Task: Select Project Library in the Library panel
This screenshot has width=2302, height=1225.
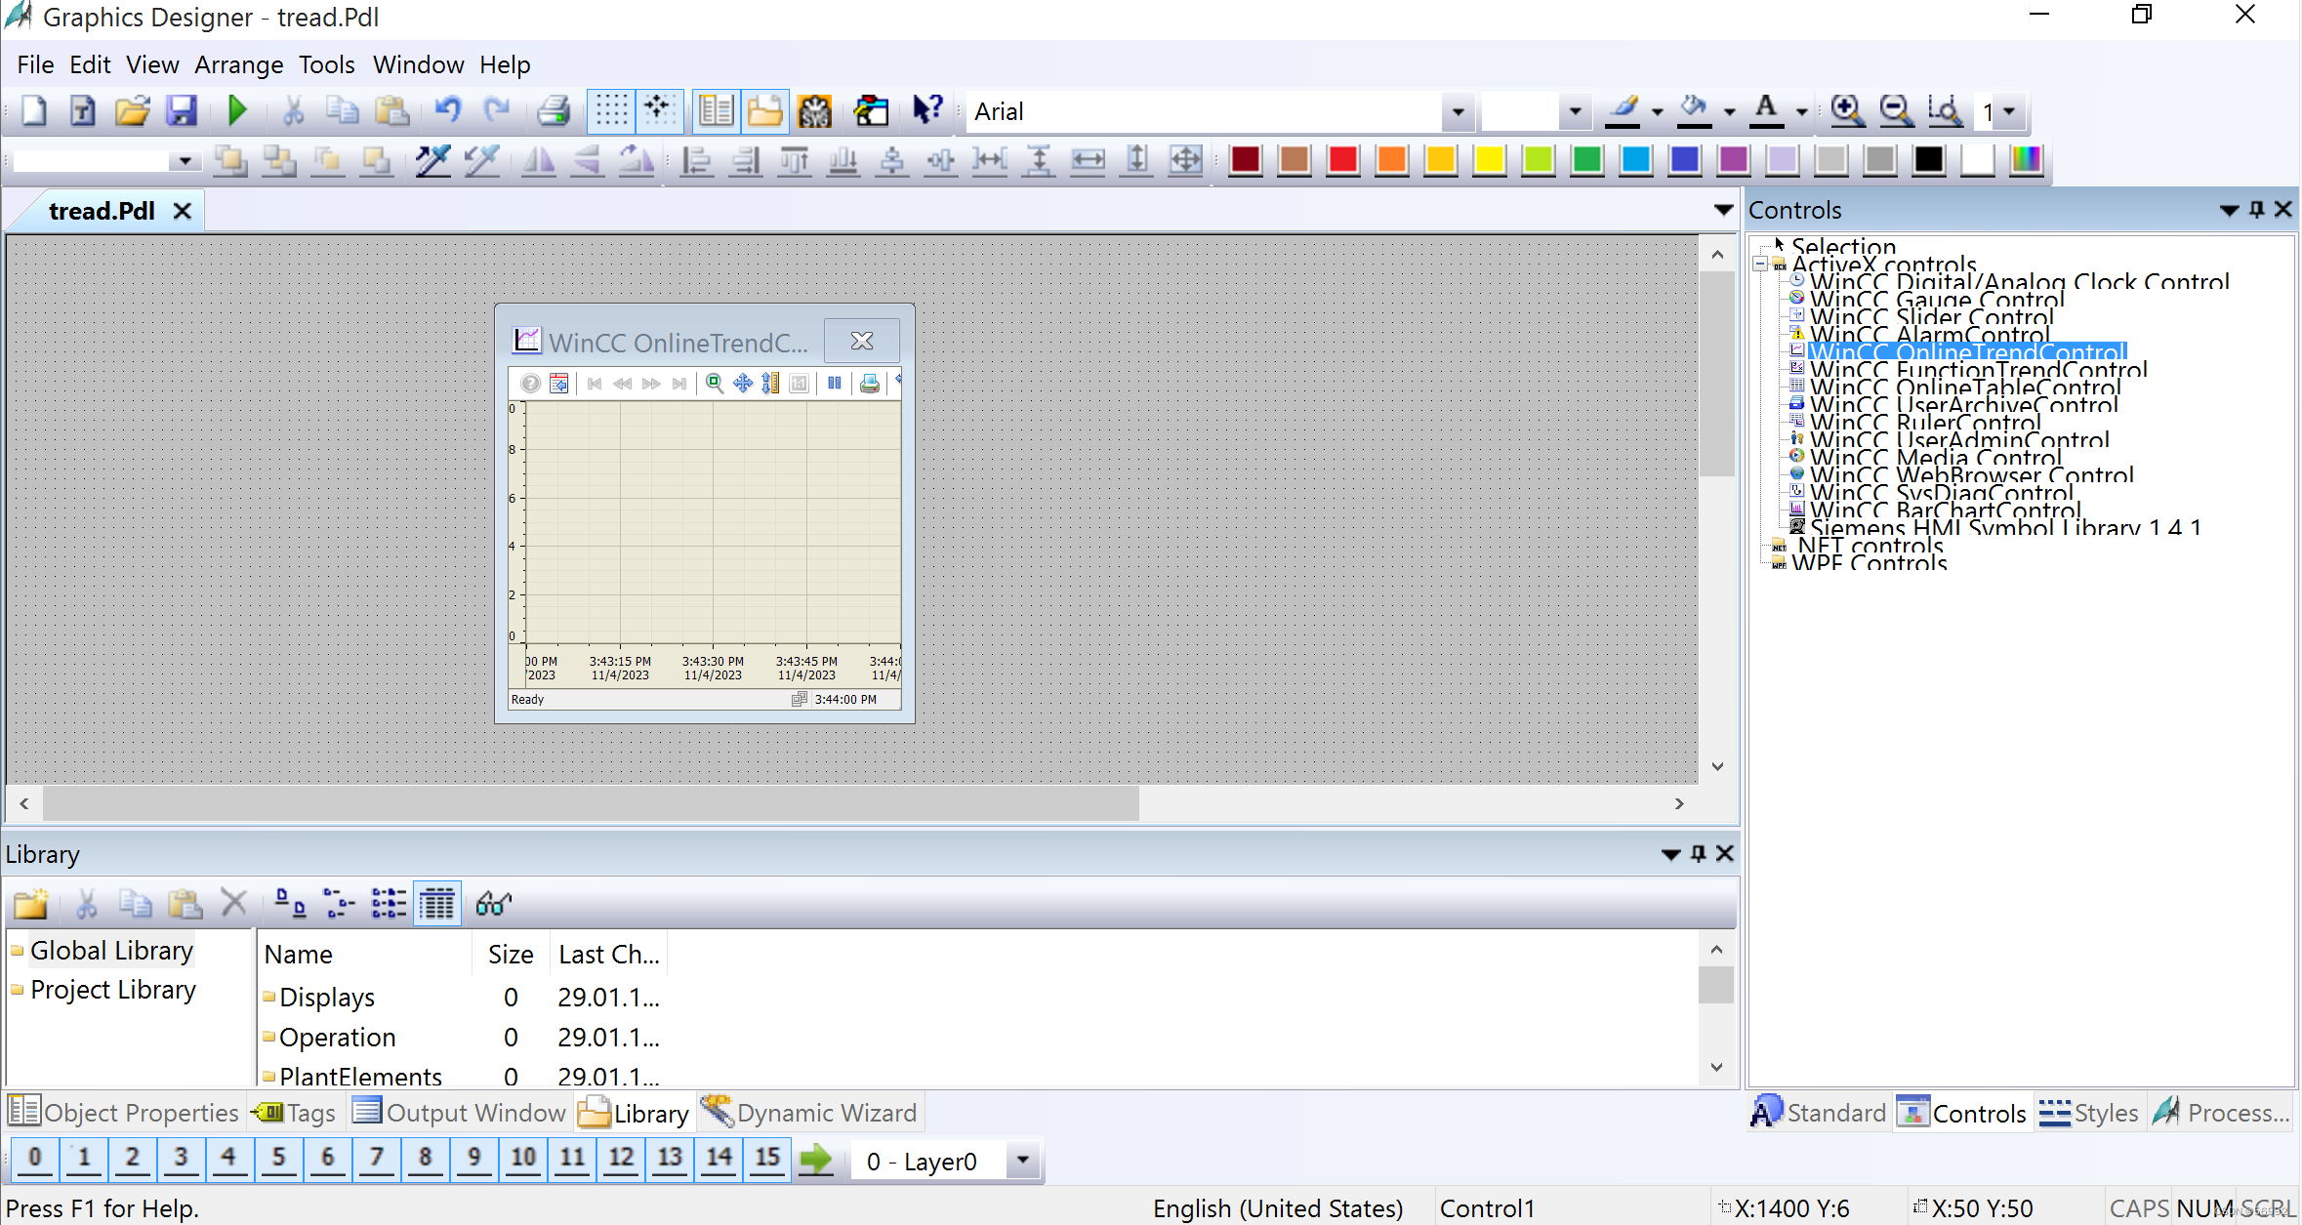Action: (112, 989)
